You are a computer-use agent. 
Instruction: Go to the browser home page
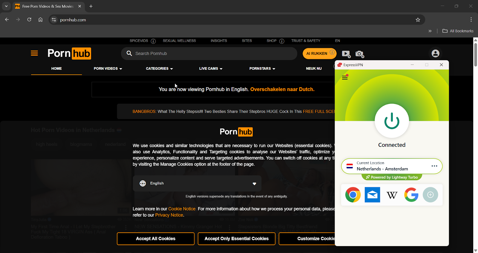point(40,20)
